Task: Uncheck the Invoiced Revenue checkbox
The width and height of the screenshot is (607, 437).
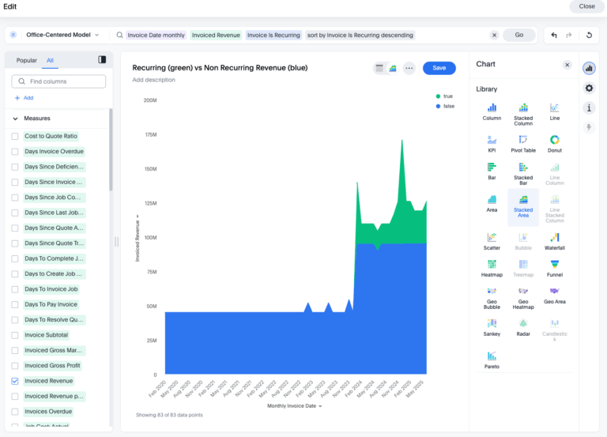Action: click(15, 381)
